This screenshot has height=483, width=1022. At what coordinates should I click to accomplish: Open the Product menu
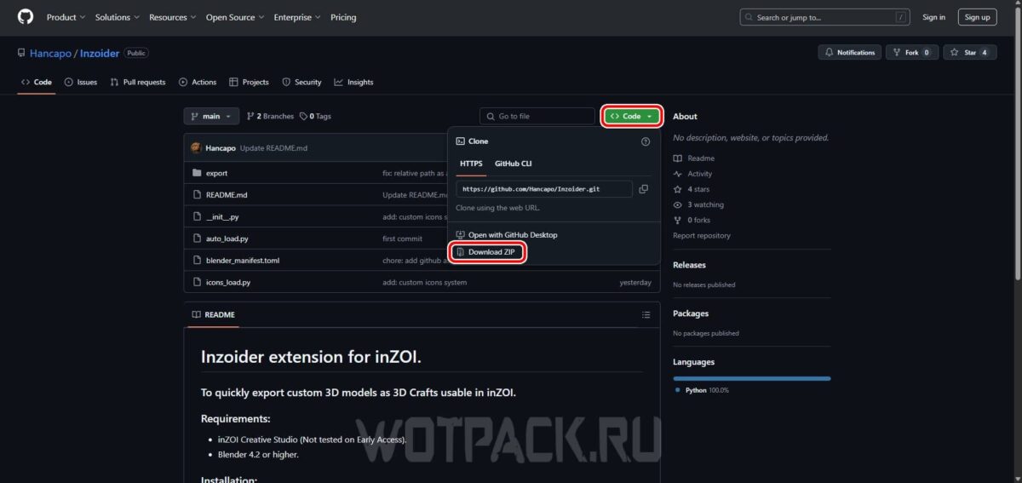(x=65, y=17)
